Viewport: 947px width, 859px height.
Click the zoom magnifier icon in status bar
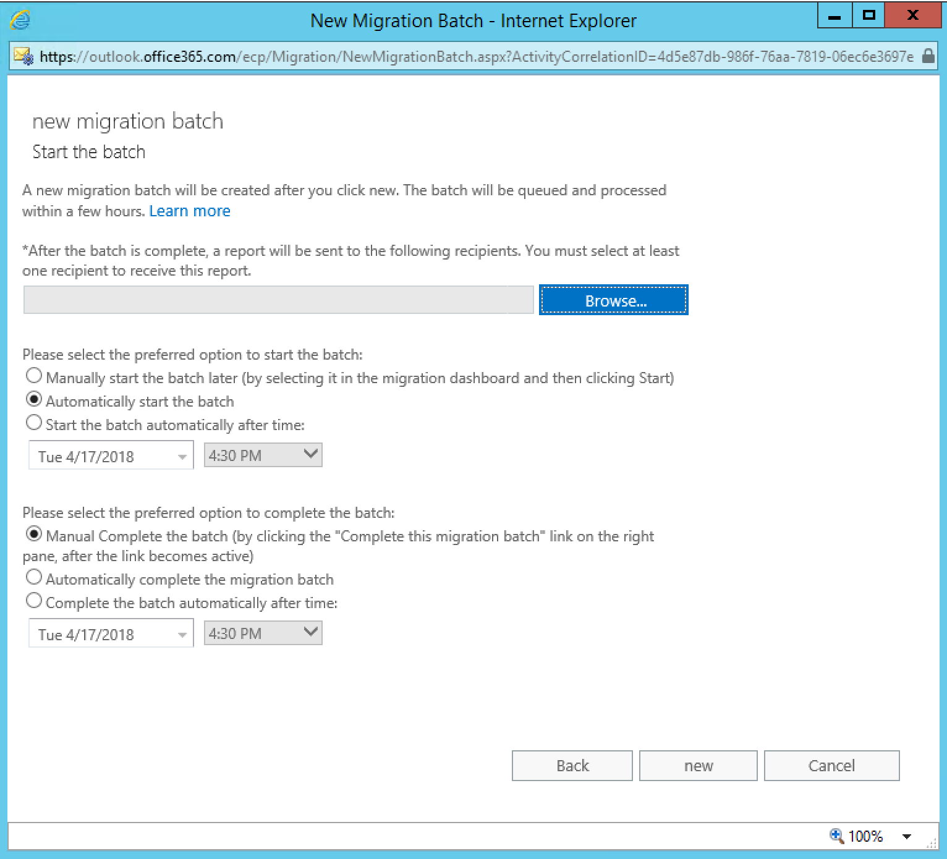coord(836,836)
